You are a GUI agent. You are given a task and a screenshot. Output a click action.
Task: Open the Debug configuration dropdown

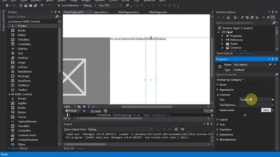95,6
